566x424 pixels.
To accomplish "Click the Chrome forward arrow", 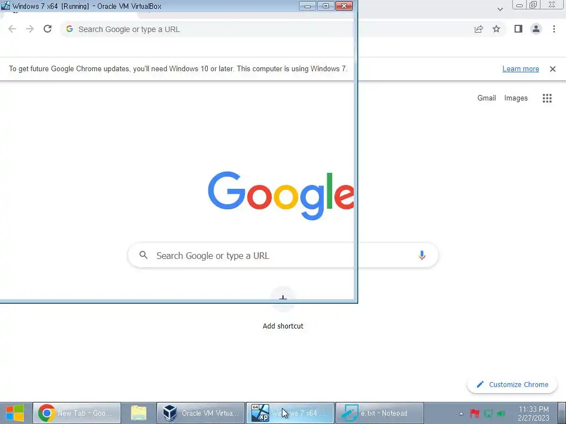I will point(30,29).
